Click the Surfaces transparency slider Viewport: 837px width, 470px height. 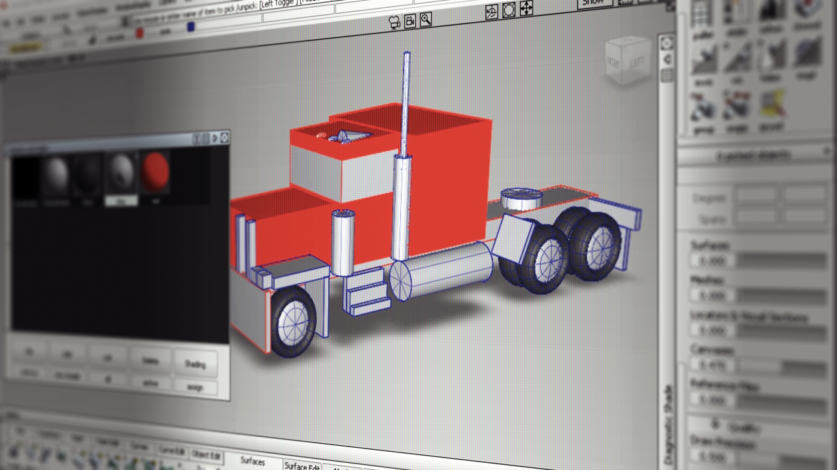pos(777,261)
